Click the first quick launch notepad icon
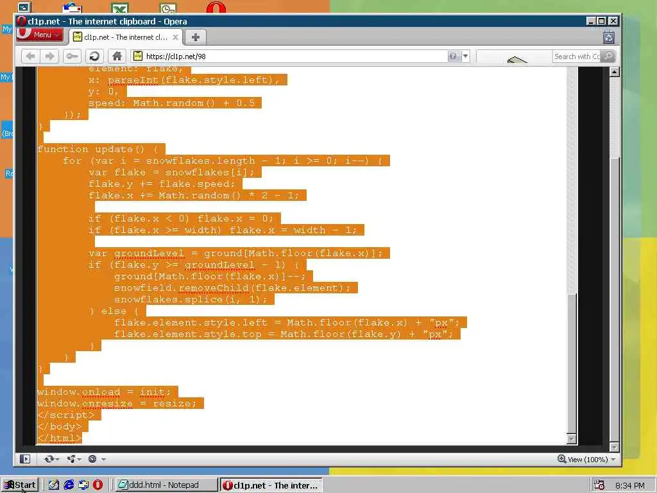The image size is (657, 493). 53,485
